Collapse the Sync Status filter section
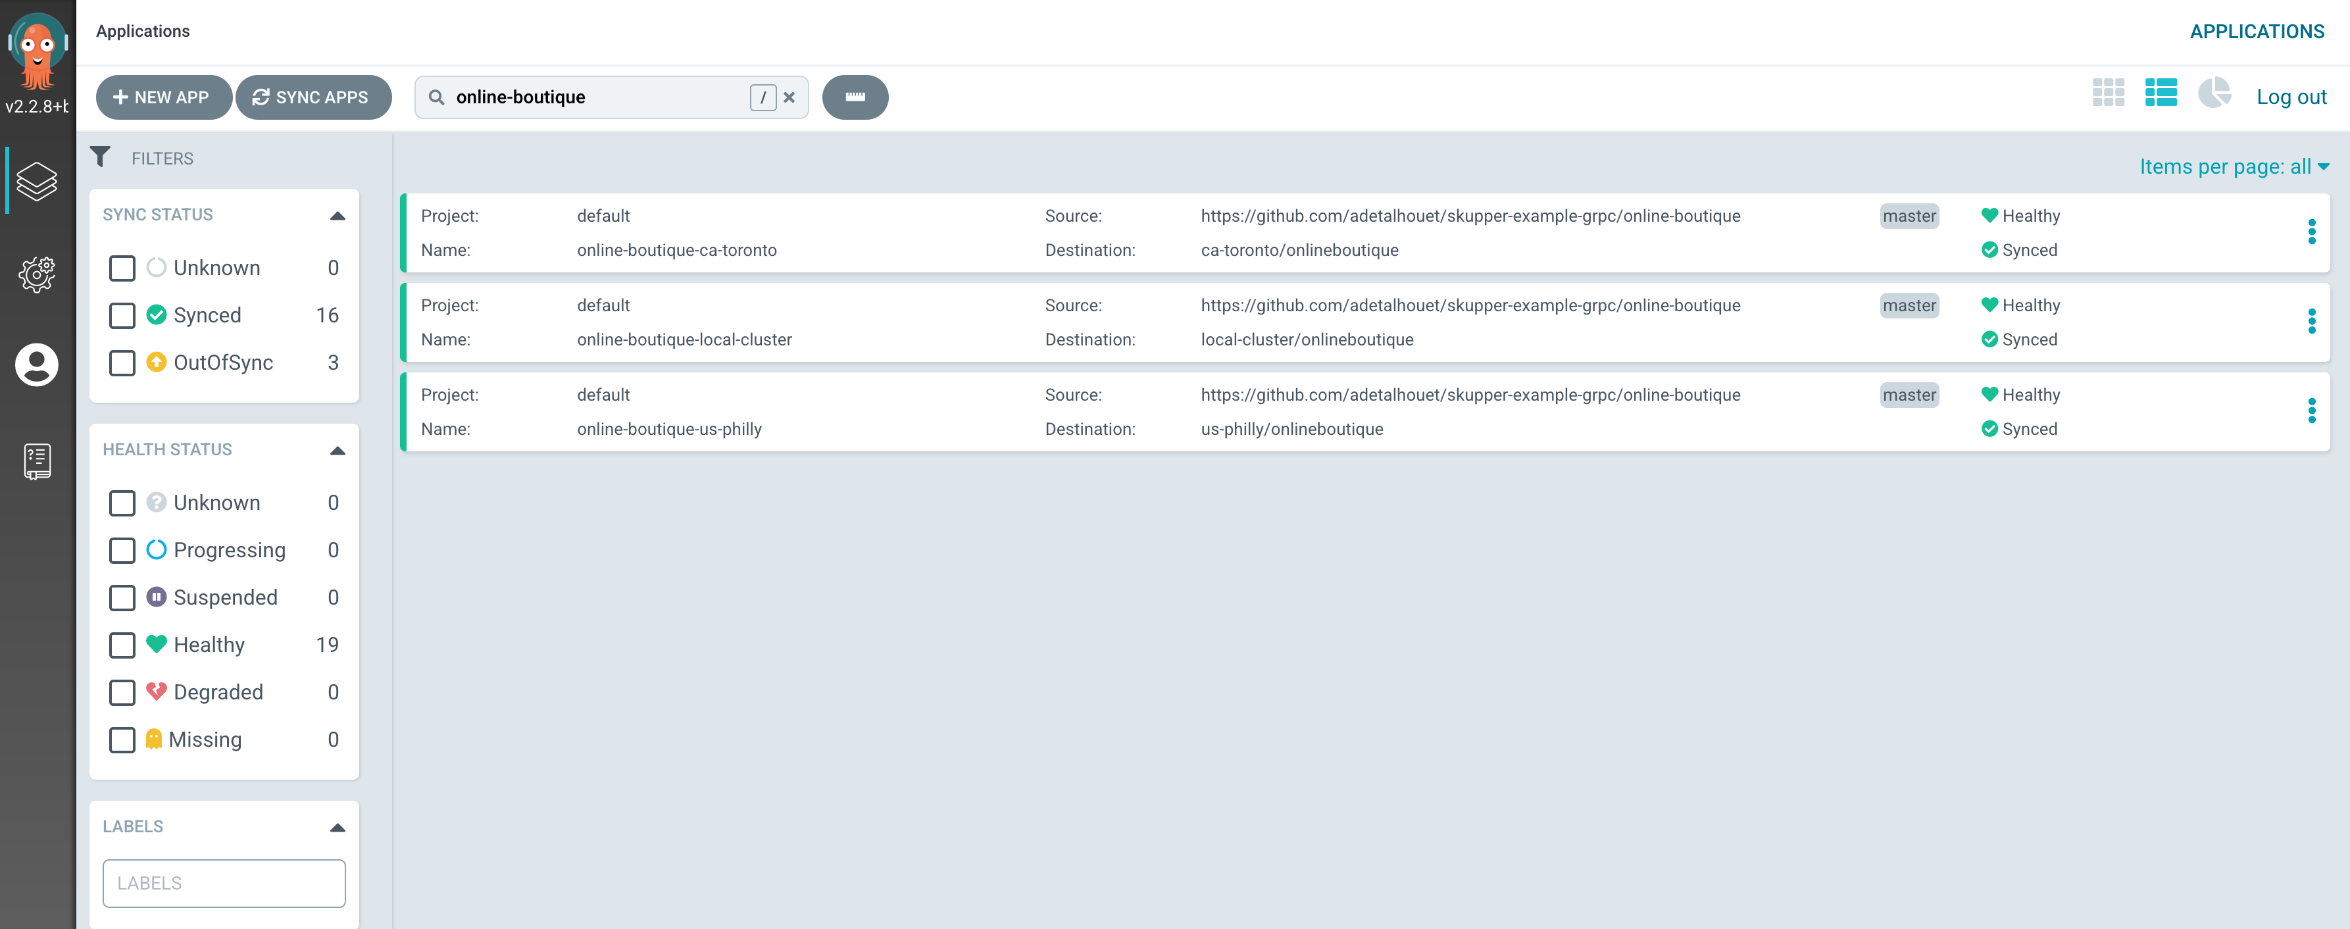The height and width of the screenshot is (929, 2350). (337, 215)
